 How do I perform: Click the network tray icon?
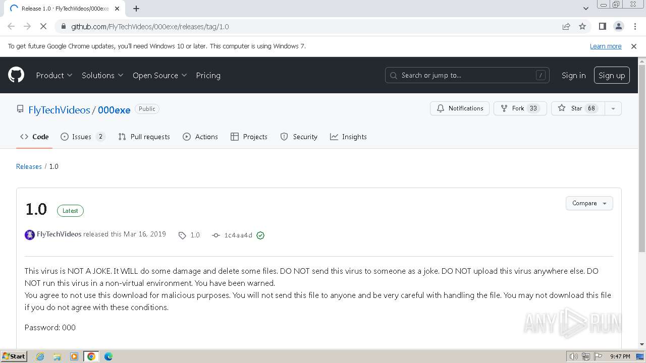coord(586,356)
